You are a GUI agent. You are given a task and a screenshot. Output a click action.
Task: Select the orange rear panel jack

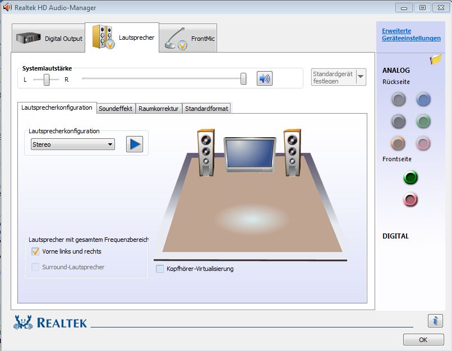[398, 143]
